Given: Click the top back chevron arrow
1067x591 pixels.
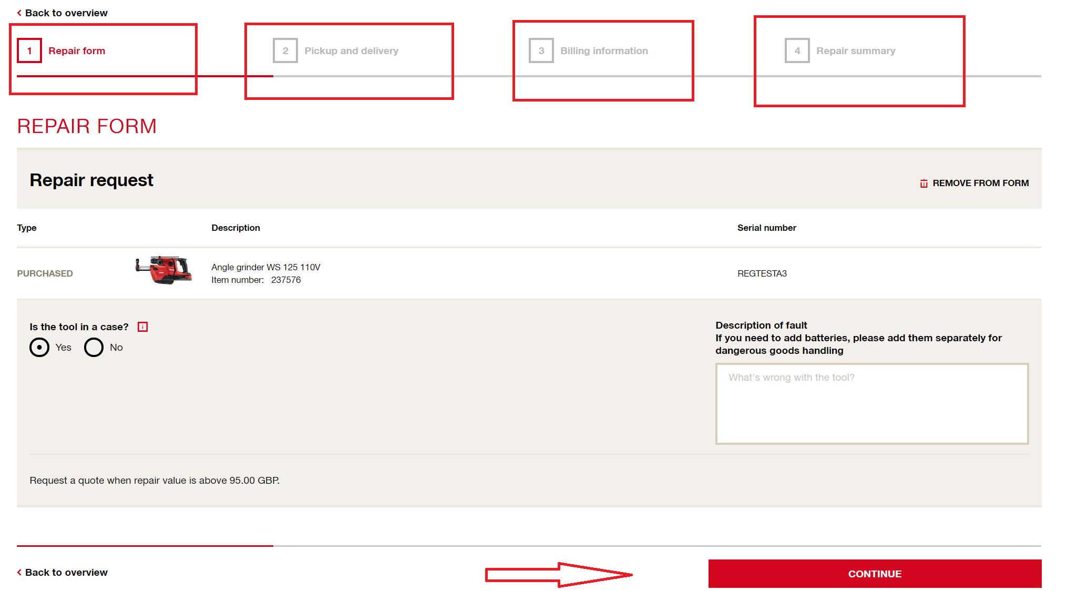Looking at the screenshot, I should (x=19, y=13).
